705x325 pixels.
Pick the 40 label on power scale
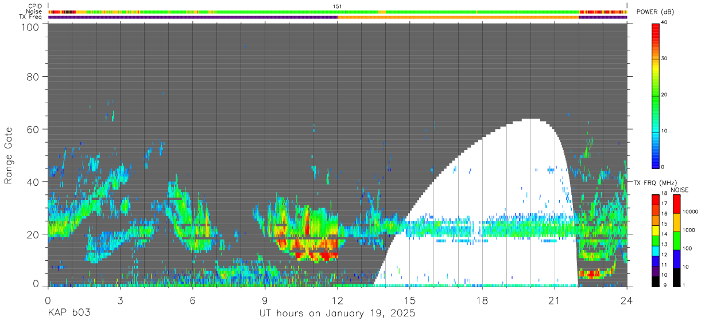tap(664, 22)
